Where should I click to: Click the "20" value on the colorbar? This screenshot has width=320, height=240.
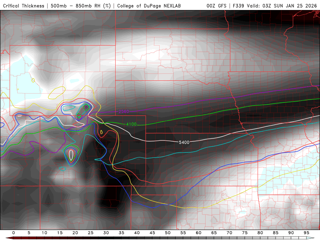75,233
